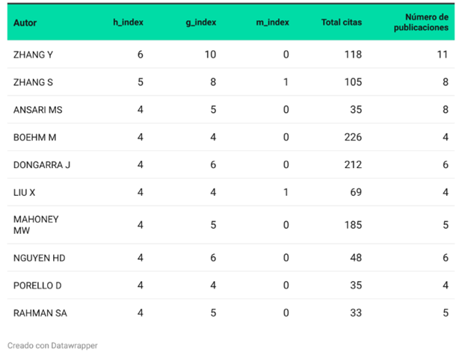
Task: Click the ANSARI MS author name
Action: coord(38,110)
